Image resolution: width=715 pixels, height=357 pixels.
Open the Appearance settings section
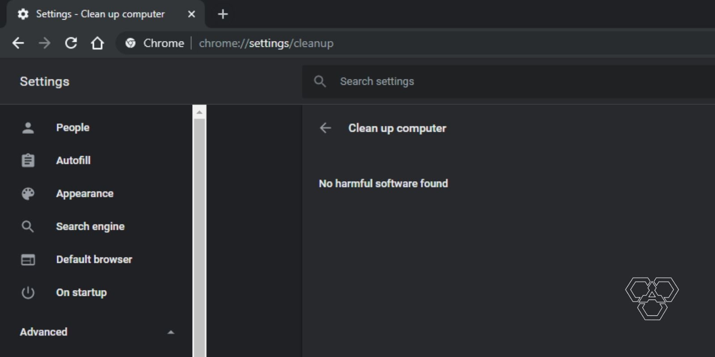(85, 194)
